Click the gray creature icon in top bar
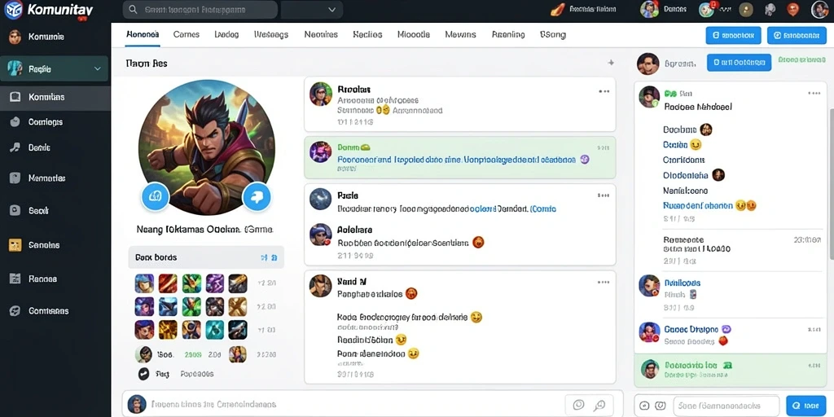Screen dimensions: 834x417 click(770, 10)
